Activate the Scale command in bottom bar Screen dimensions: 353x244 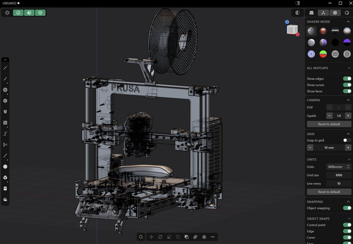pyautogui.click(x=169, y=237)
